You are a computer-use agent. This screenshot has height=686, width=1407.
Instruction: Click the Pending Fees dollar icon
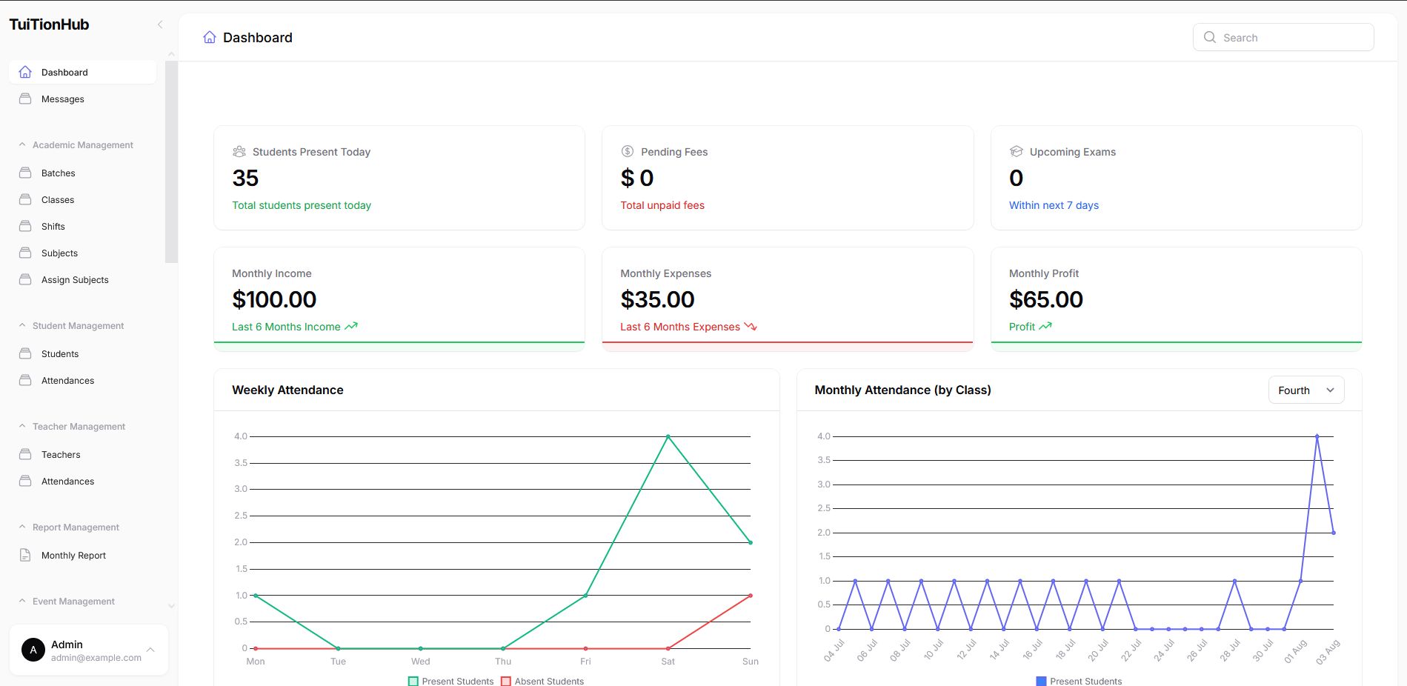[628, 151]
